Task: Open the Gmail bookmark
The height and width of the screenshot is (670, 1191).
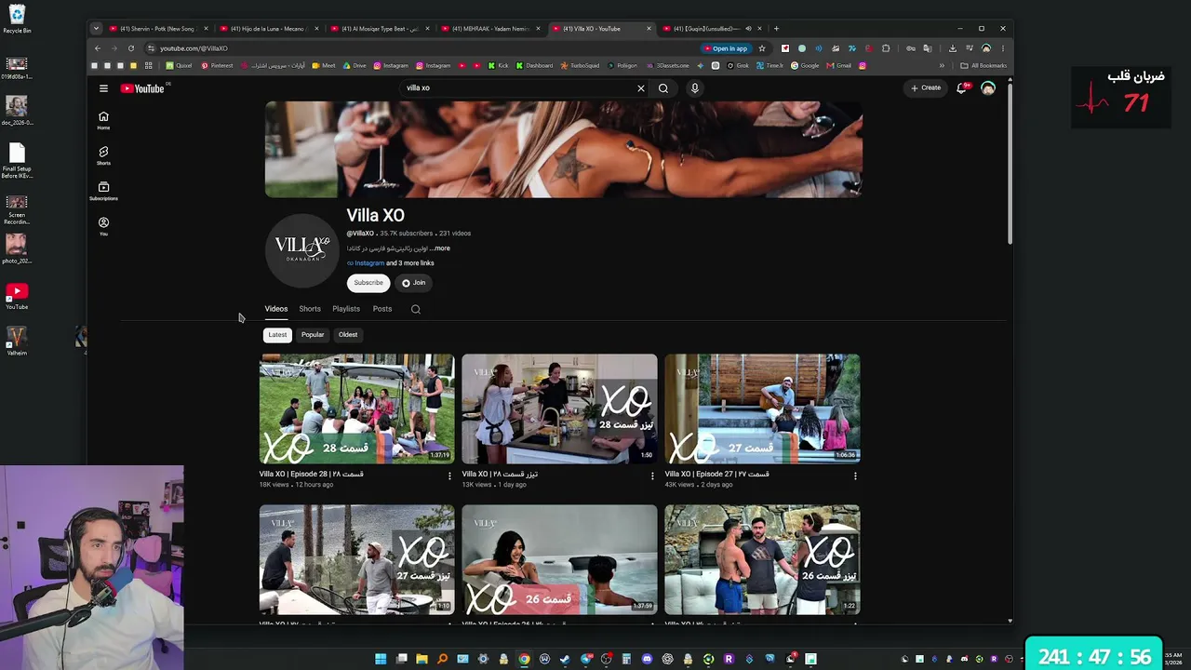Action: pyautogui.click(x=839, y=66)
